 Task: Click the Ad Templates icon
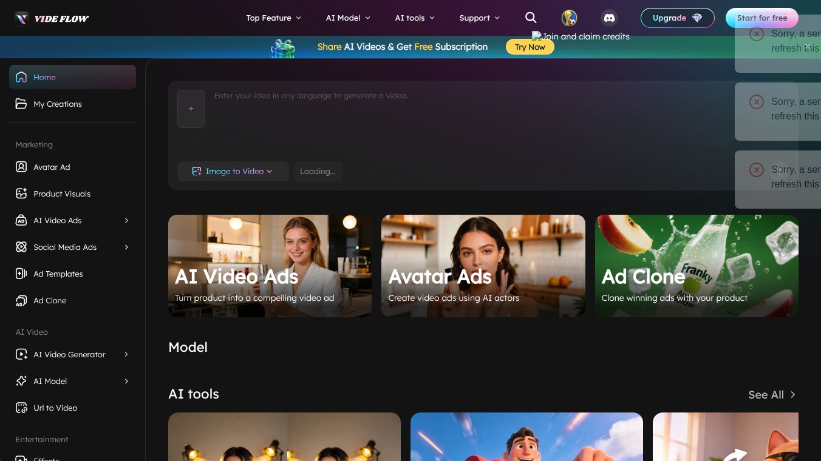pos(21,274)
